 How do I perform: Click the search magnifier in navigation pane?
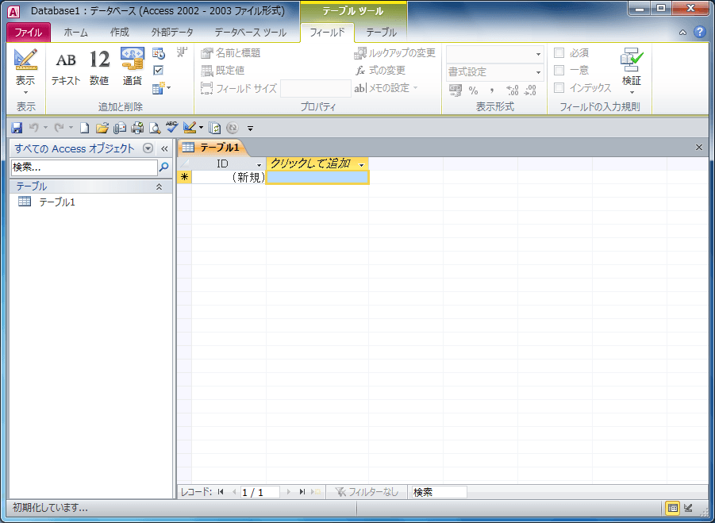click(x=163, y=167)
